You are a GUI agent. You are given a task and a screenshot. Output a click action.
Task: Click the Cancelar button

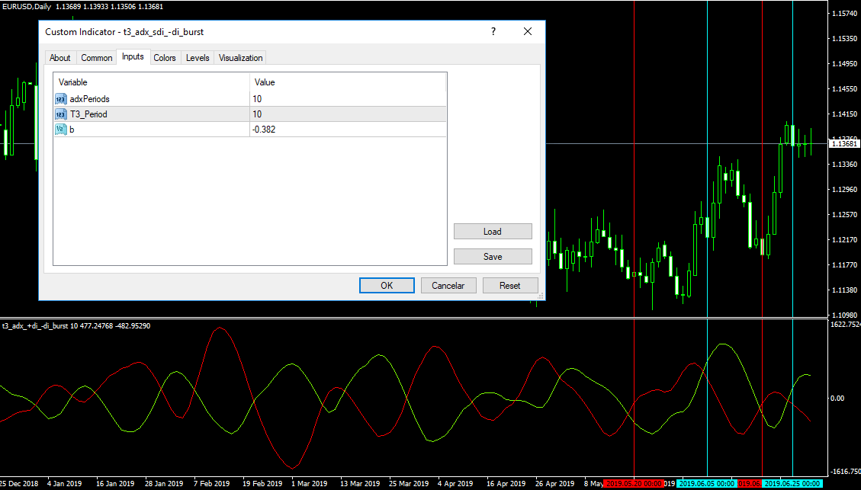coord(448,285)
